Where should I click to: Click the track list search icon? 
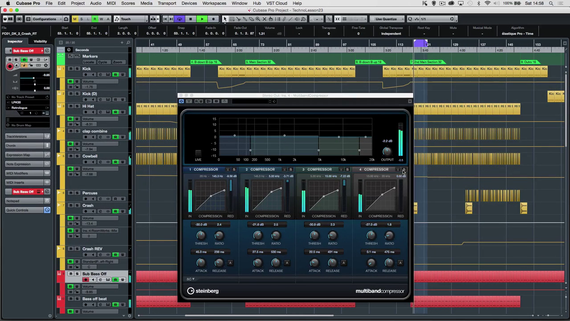128,43
